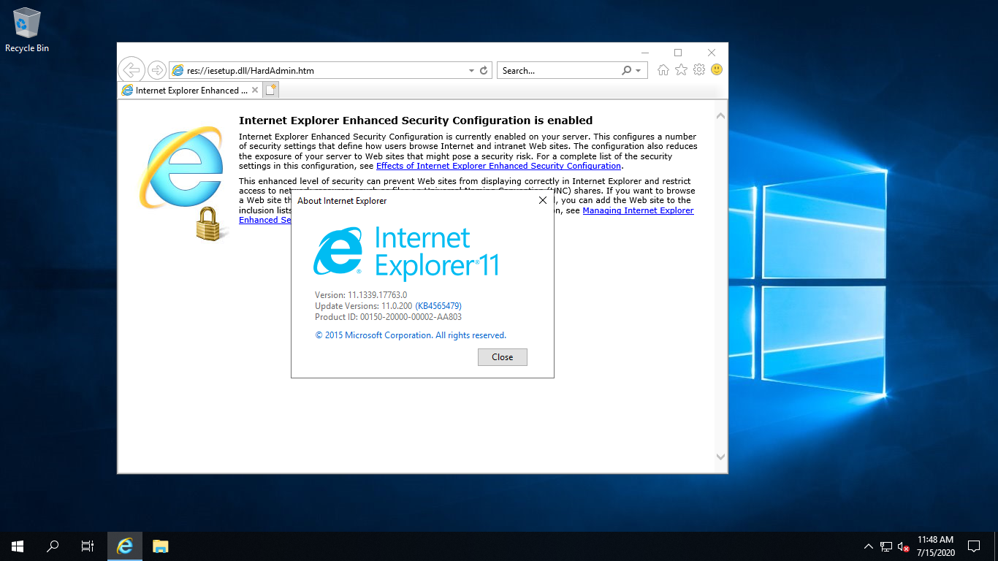Open File Explorer from taskbar

pyautogui.click(x=161, y=546)
